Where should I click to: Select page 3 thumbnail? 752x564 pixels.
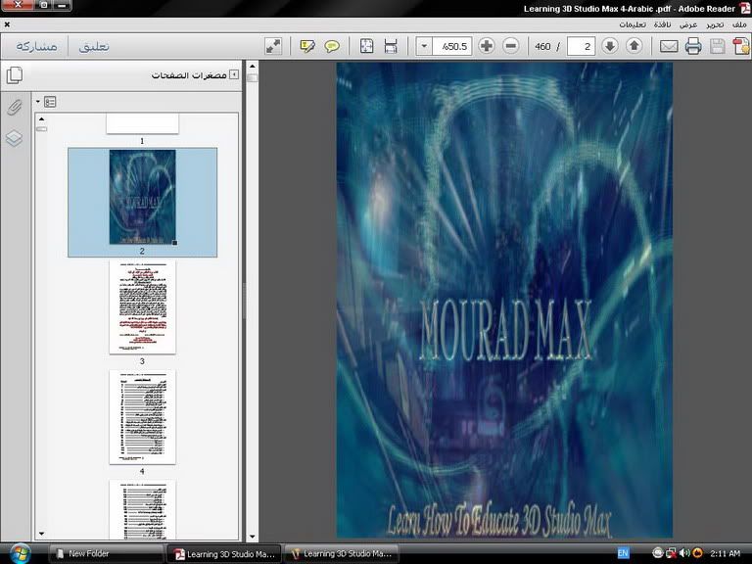tap(142, 306)
